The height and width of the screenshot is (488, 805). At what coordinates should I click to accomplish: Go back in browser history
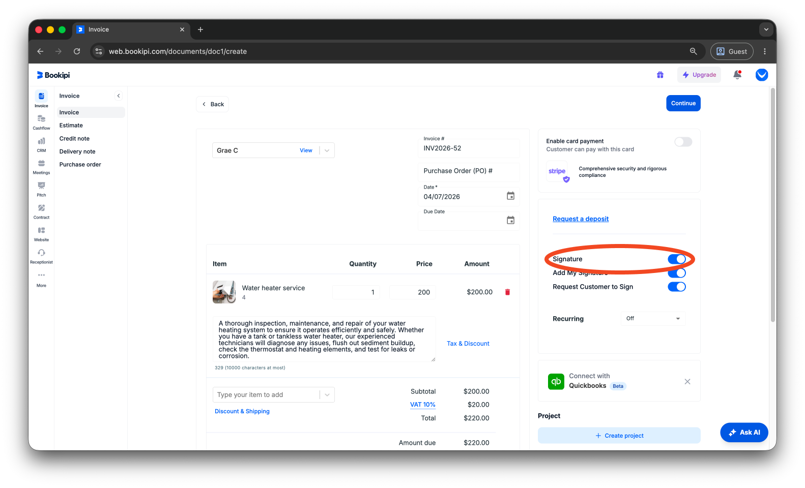point(40,51)
